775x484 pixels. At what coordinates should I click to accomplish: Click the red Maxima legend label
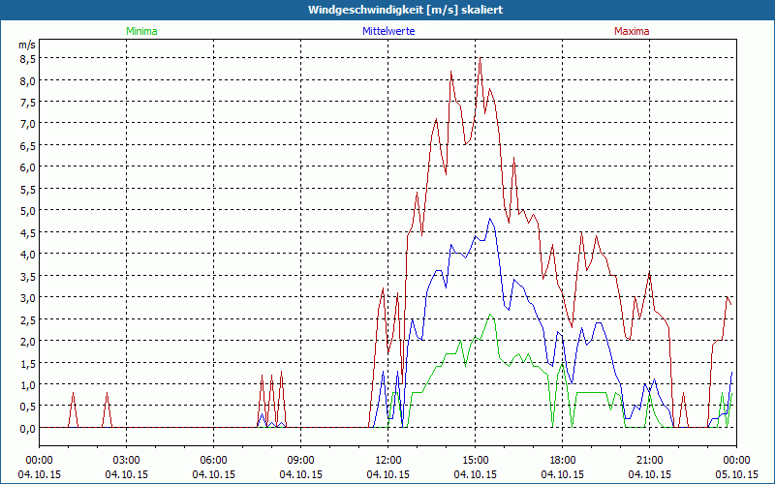pos(632,31)
